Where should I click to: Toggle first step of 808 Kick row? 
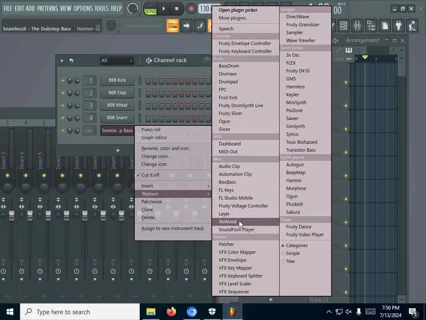point(148,80)
